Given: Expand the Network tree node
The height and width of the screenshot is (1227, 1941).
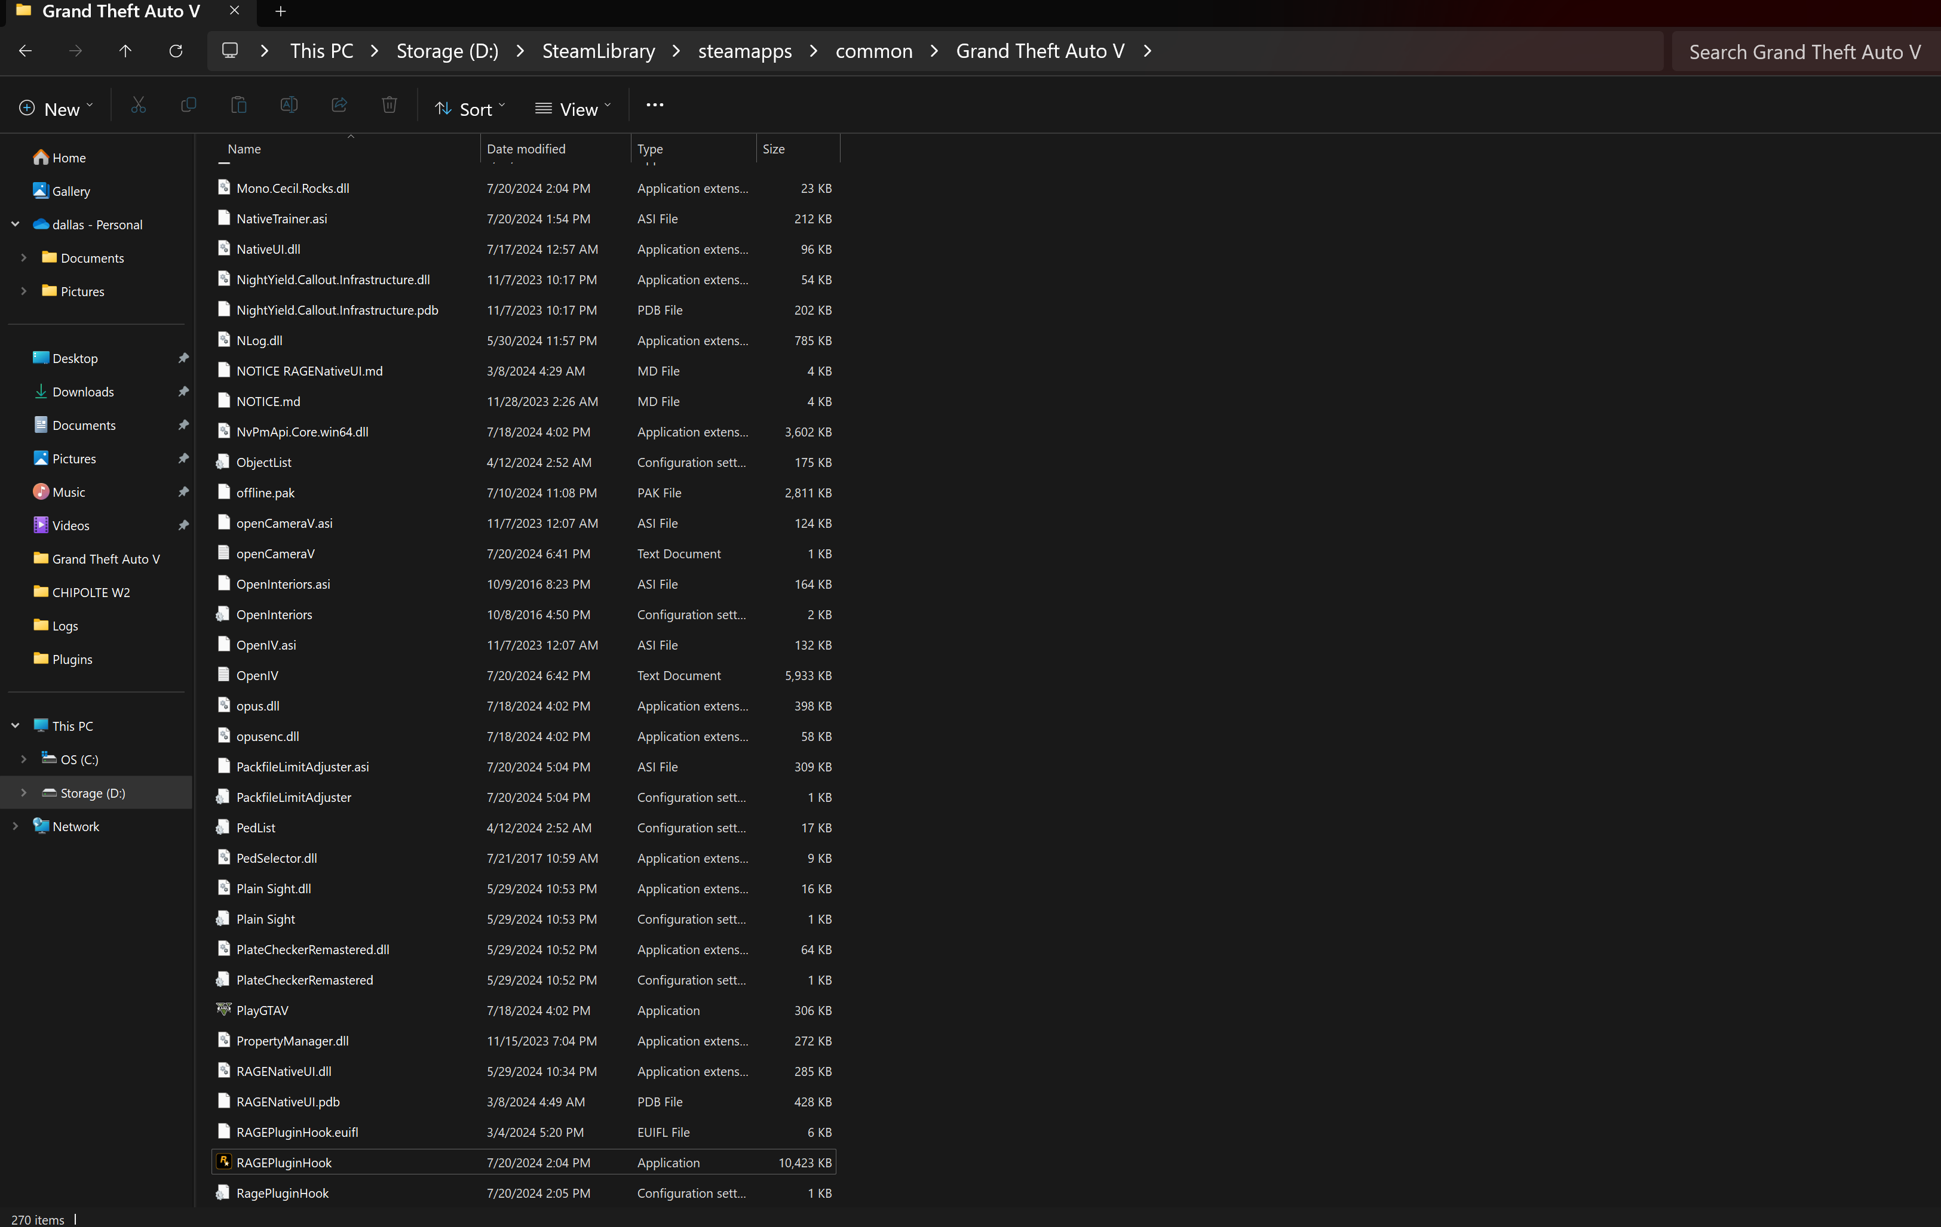Looking at the screenshot, I should [16, 826].
